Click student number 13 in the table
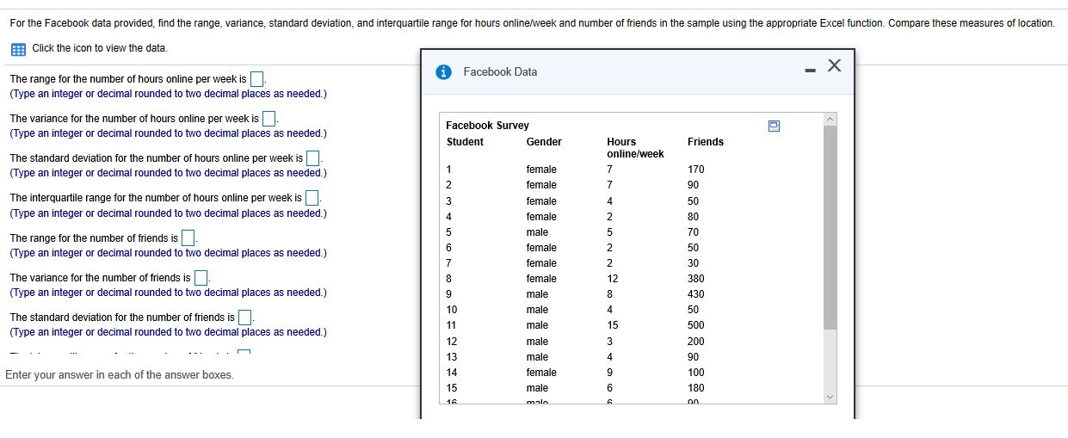 point(452,357)
